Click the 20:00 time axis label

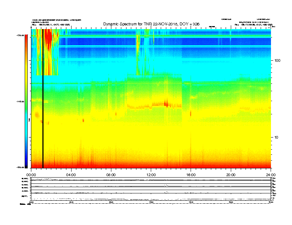[x=231, y=175]
